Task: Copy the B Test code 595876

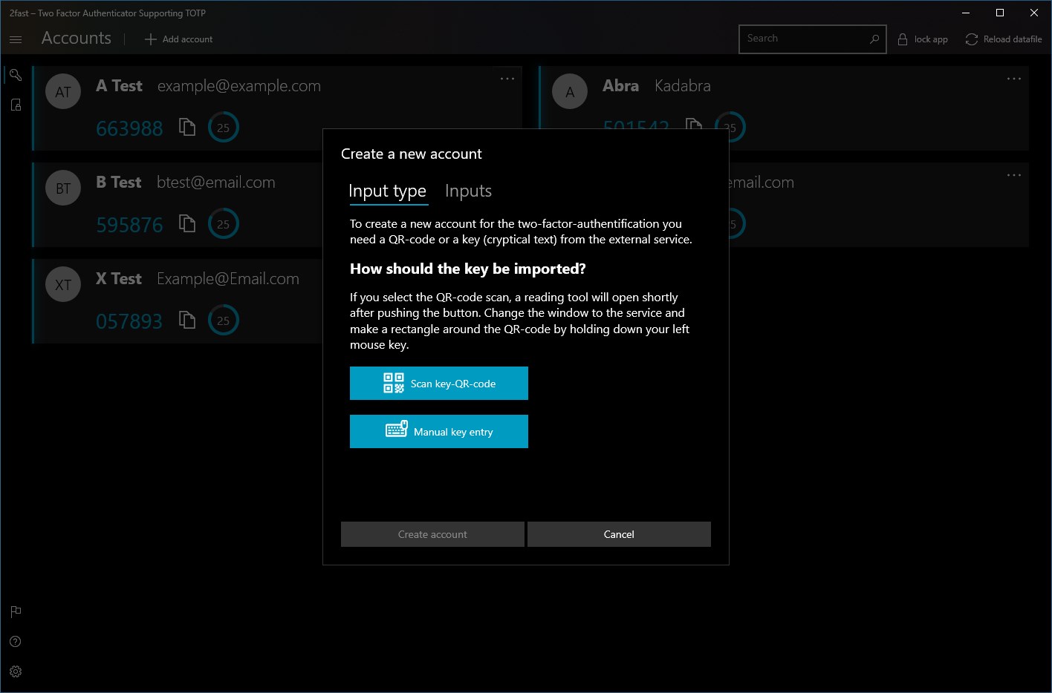Action: pos(187,224)
